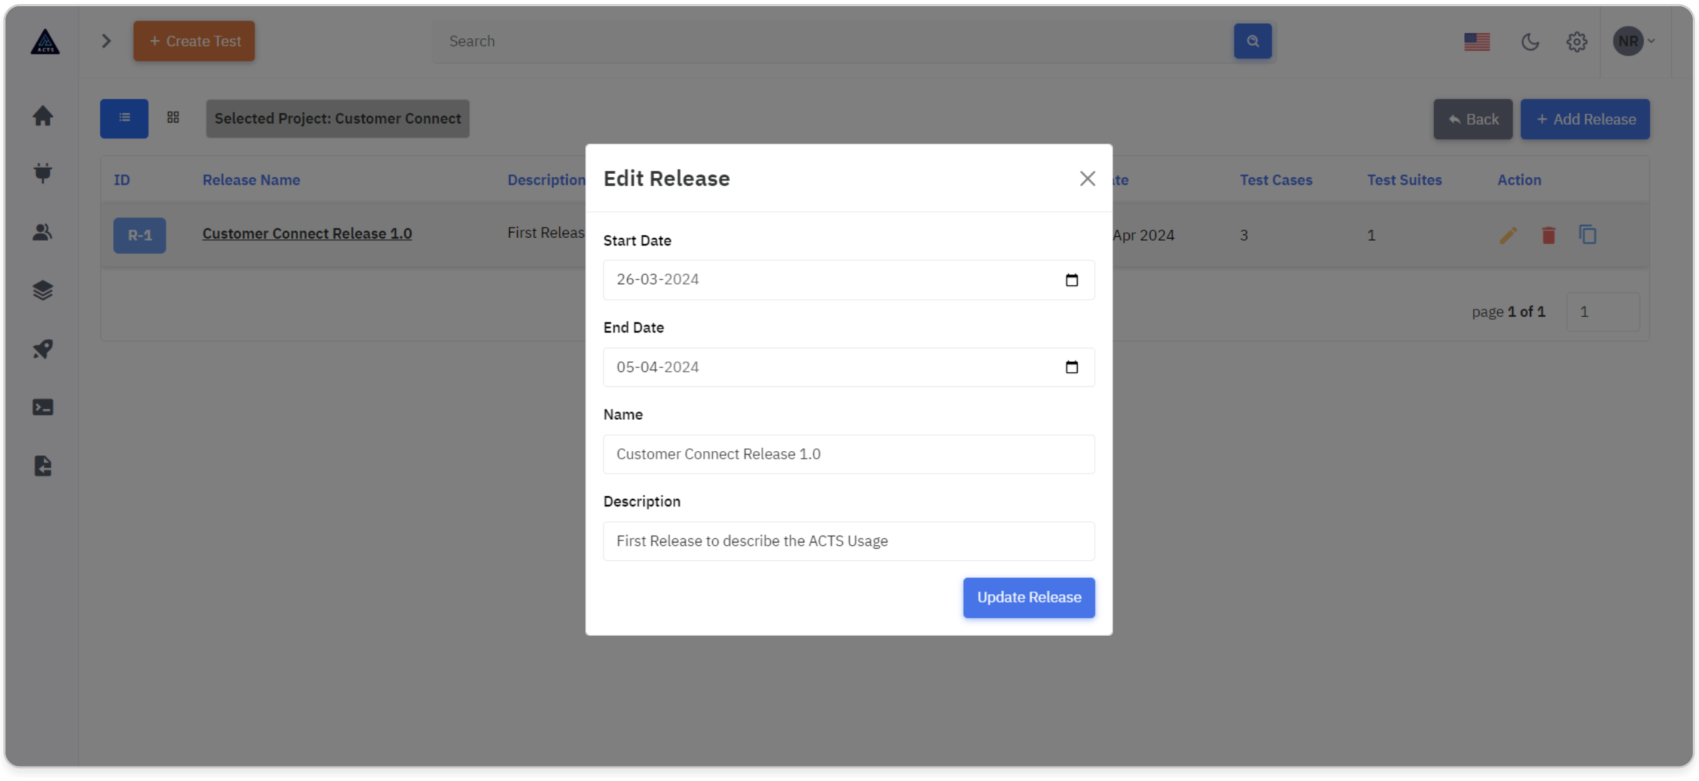Open the Customer Connect Release 1.0 link
Viewport: 1699px width, 781px height.
click(x=307, y=234)
